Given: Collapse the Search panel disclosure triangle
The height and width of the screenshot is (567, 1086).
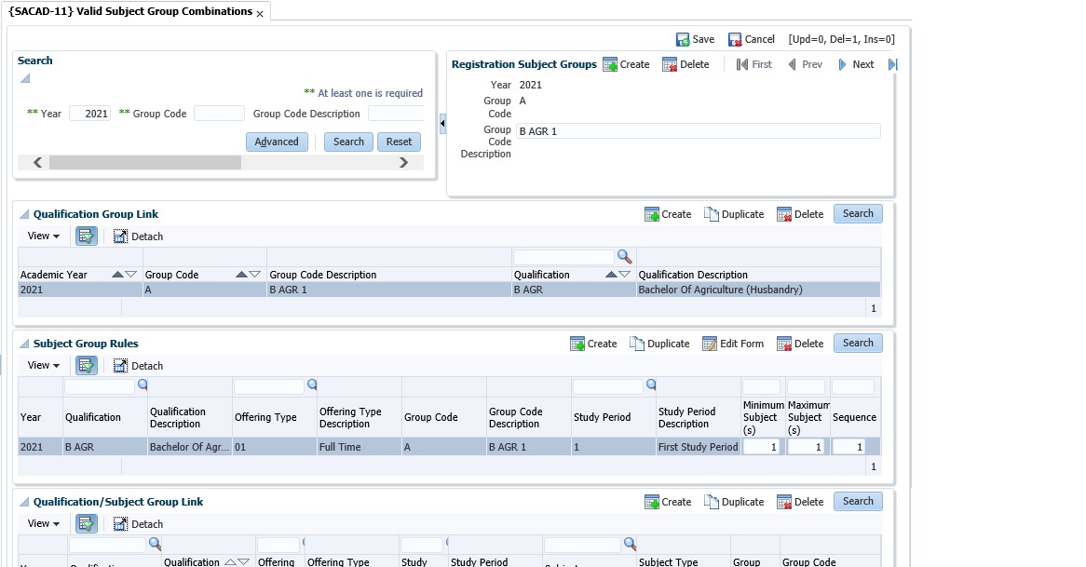Looking at the screenshot, I should pos(25,78).
